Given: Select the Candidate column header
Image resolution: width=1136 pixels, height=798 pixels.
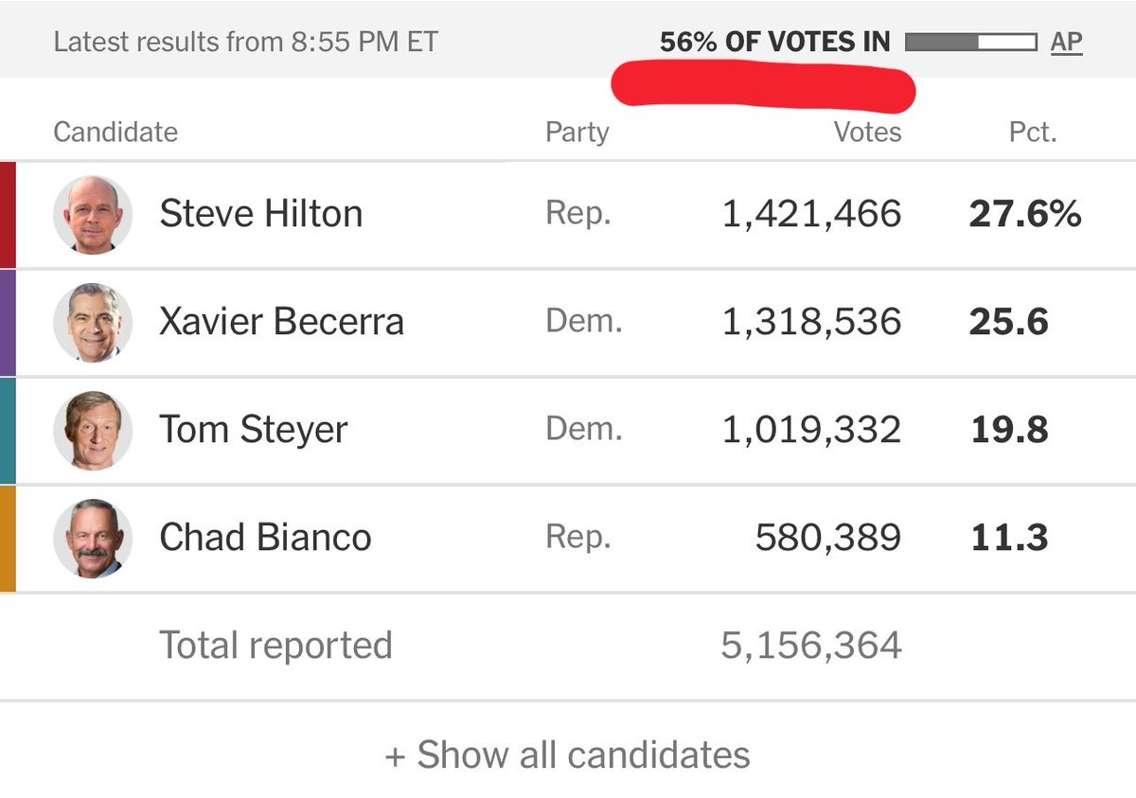Looking at the screenshot, I should click(x=115, y=132).
